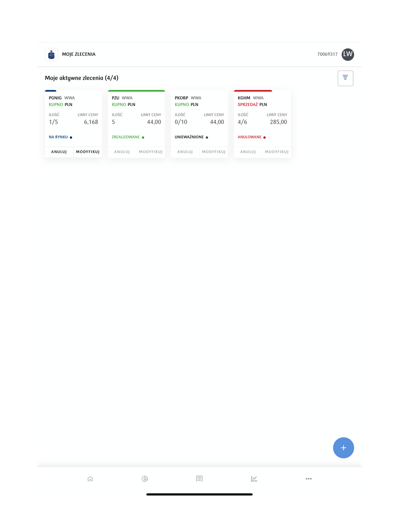Click the ANULOWANE status label

point(250,137)
